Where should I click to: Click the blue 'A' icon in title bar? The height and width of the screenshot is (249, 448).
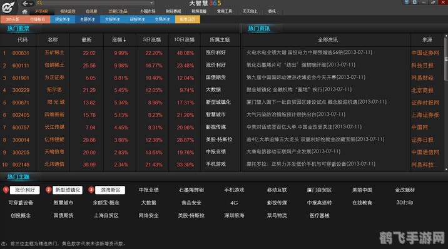(x=415, y=3)
